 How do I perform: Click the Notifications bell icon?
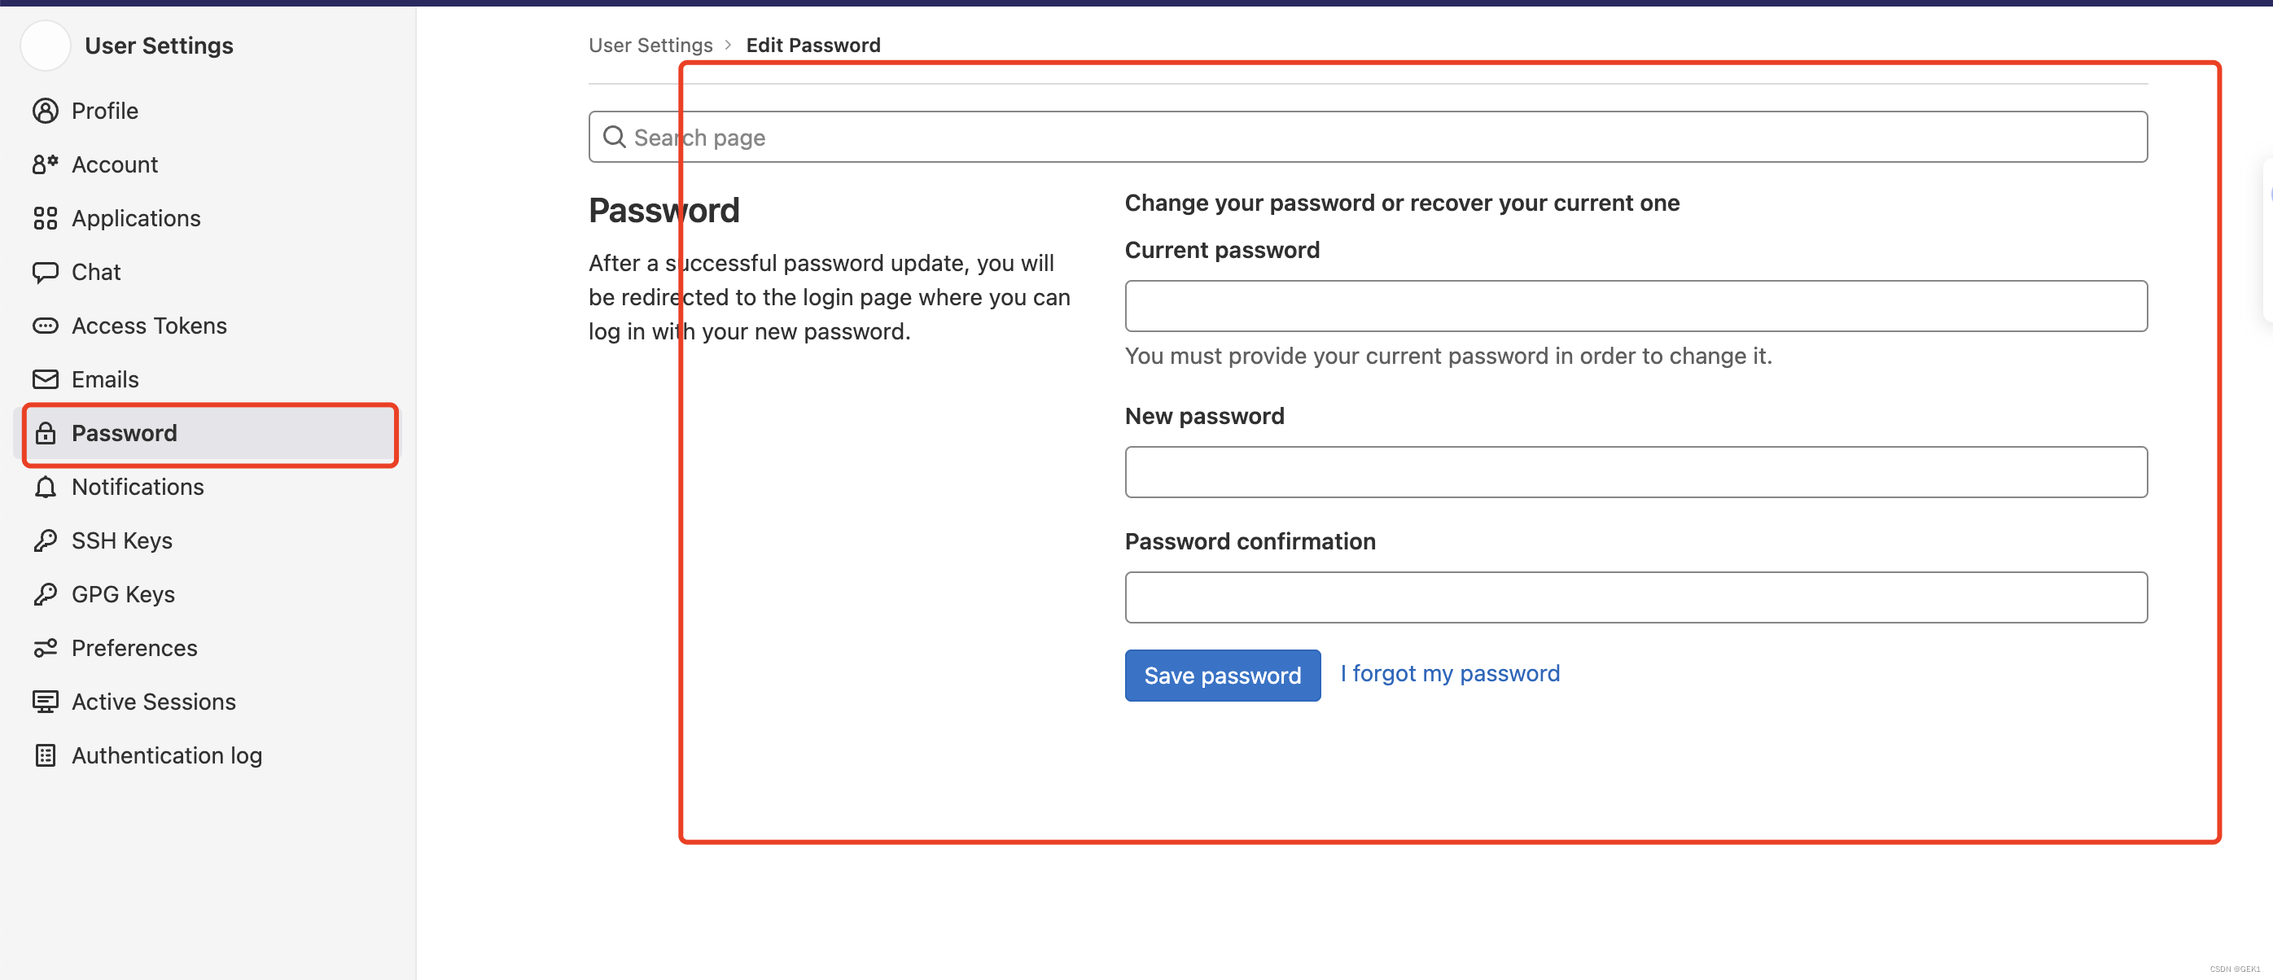pyautogui.click(x=45, y=487)
